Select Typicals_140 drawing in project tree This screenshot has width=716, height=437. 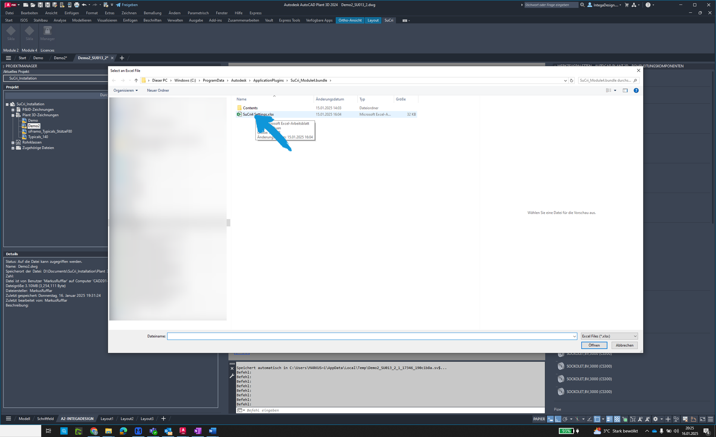38,137
